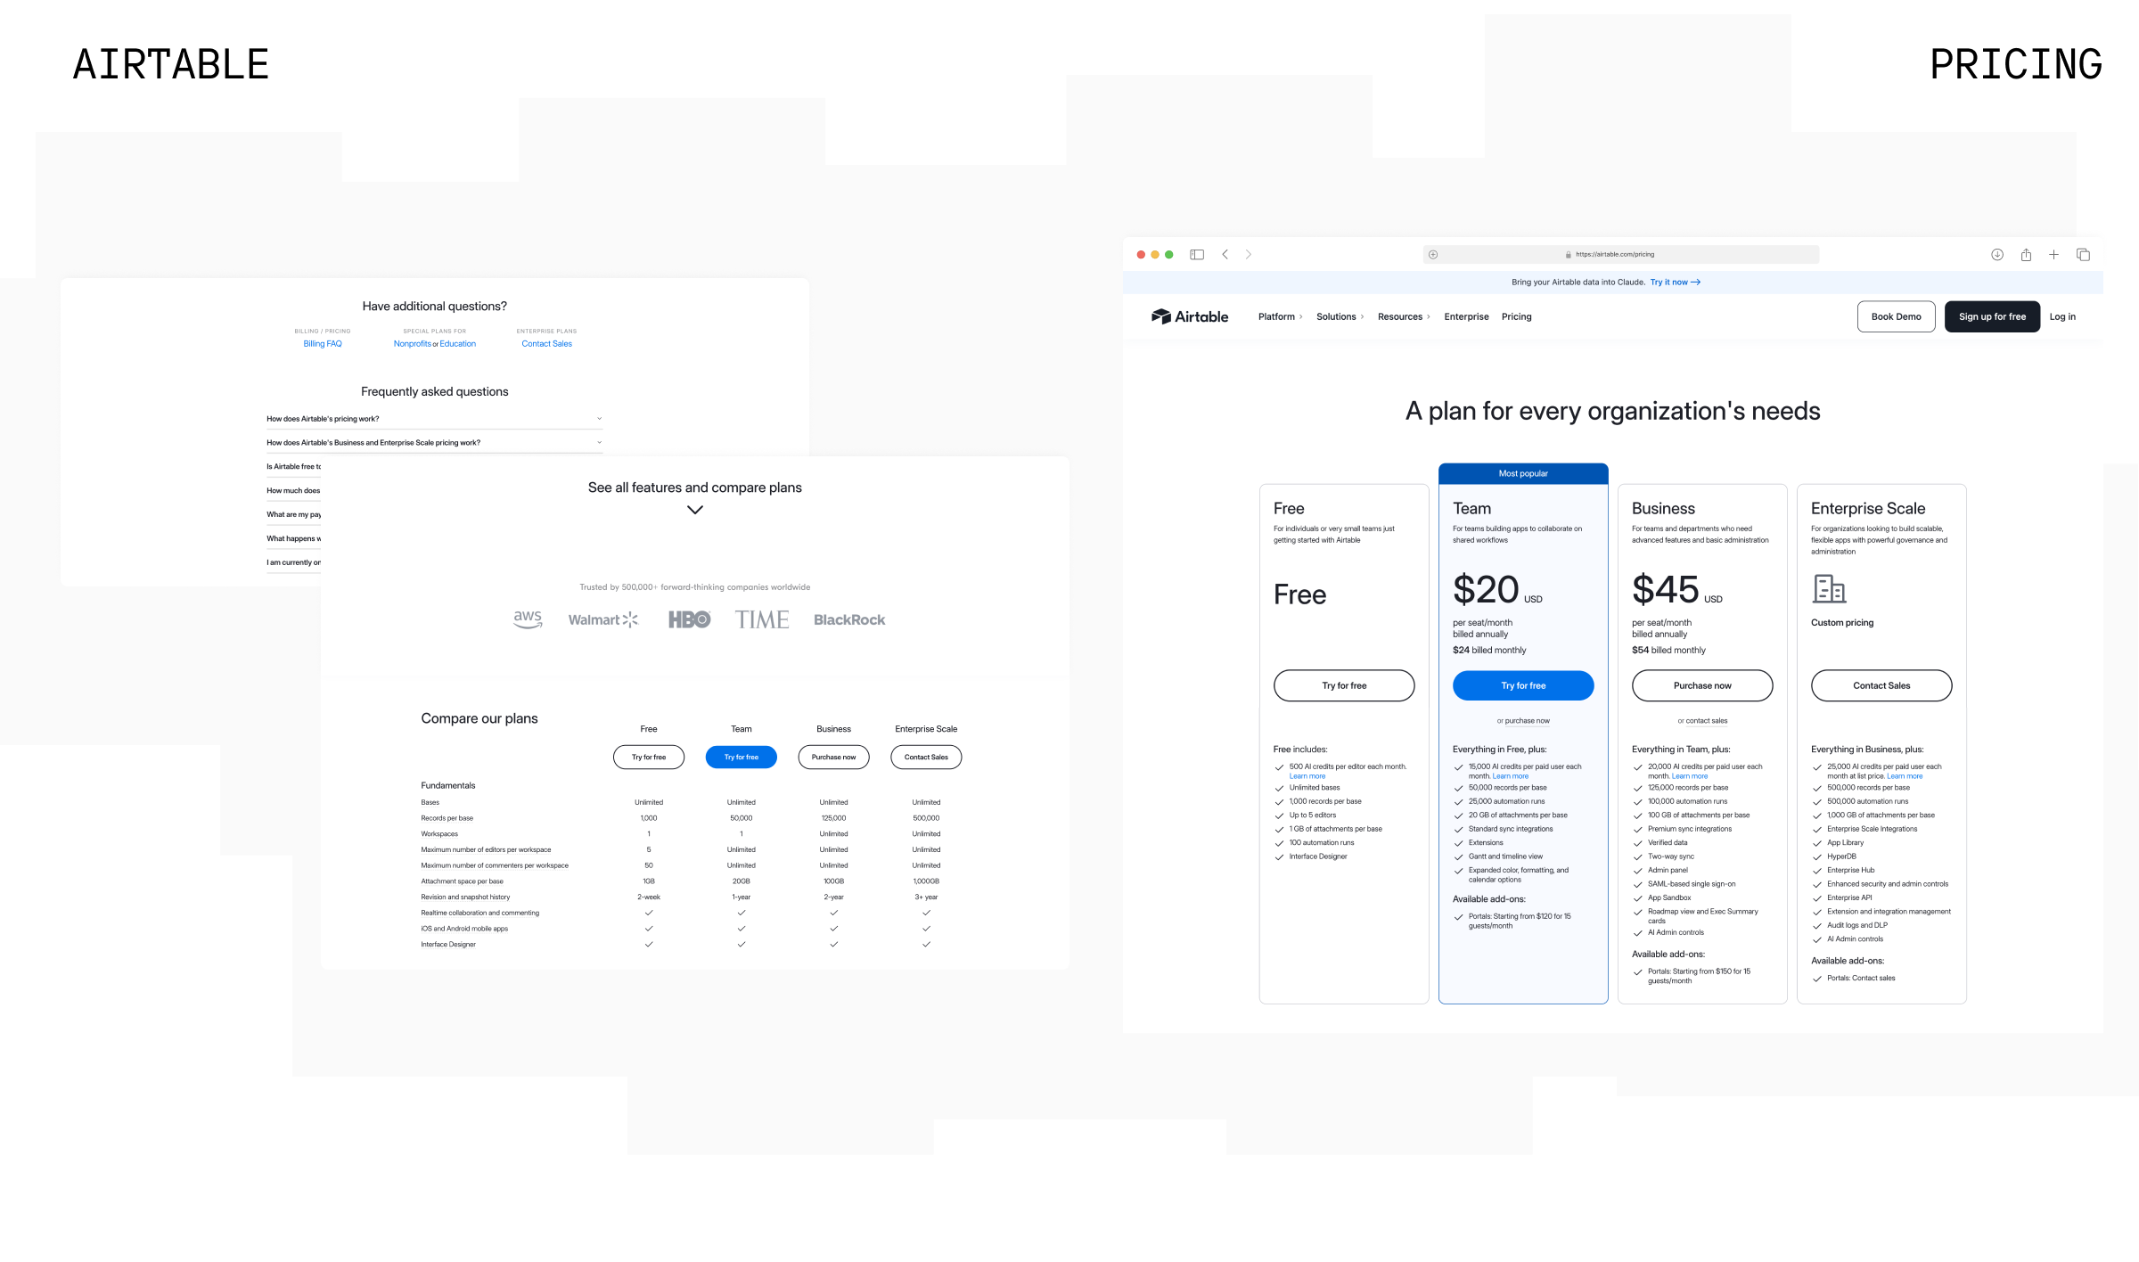Image resolution: width=2139 pixels, height=1262 pixels.
Task: Click blue Try for free under Team in the compare table
Action: tap(742, 757)
